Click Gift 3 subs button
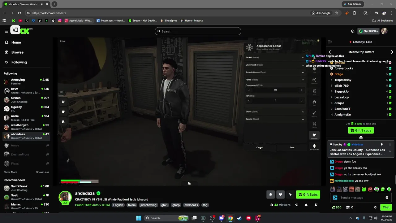Image resolution: width=396 pixels, height=223 pixels. tap(361, 130)
